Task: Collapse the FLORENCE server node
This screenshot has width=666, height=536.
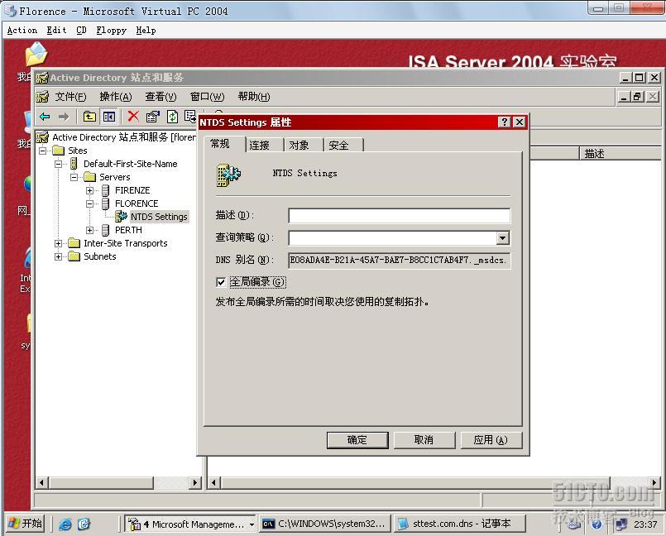Action: click(89, 203)
